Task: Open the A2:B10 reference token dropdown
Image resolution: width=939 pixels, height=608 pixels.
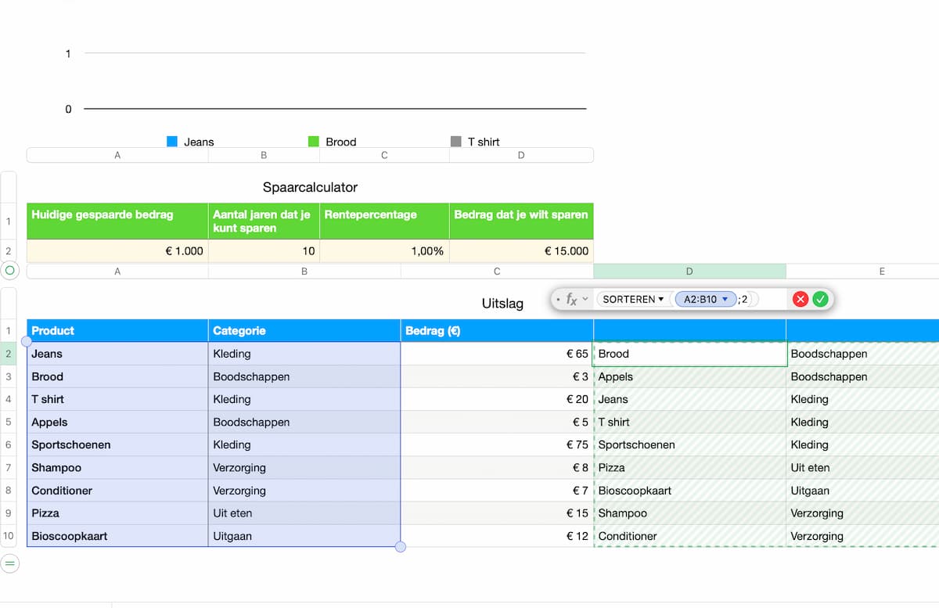Action: (725, 299)
